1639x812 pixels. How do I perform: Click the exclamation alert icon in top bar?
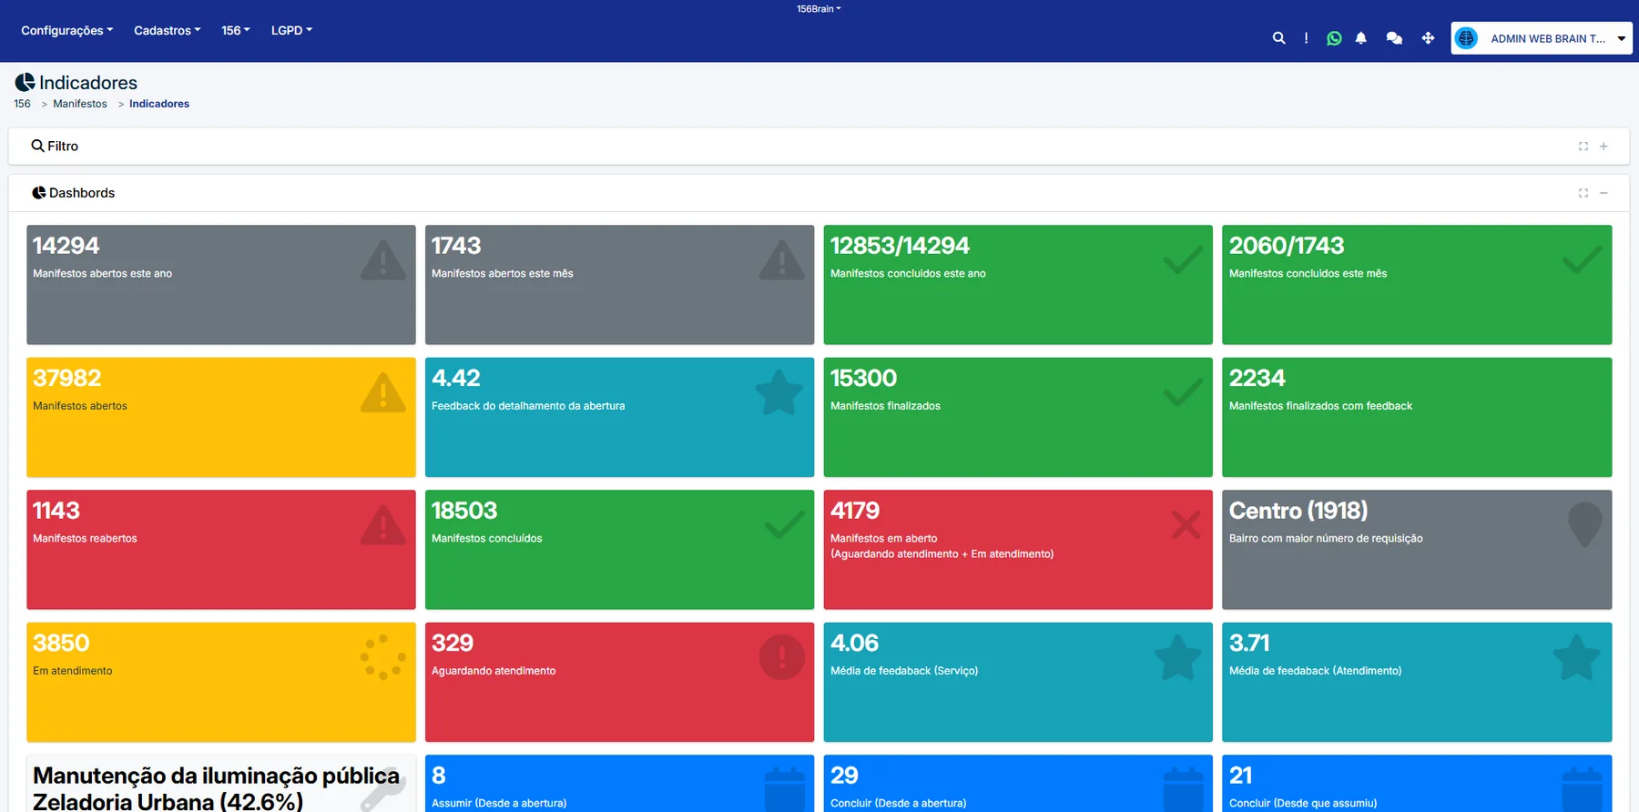1306,38
